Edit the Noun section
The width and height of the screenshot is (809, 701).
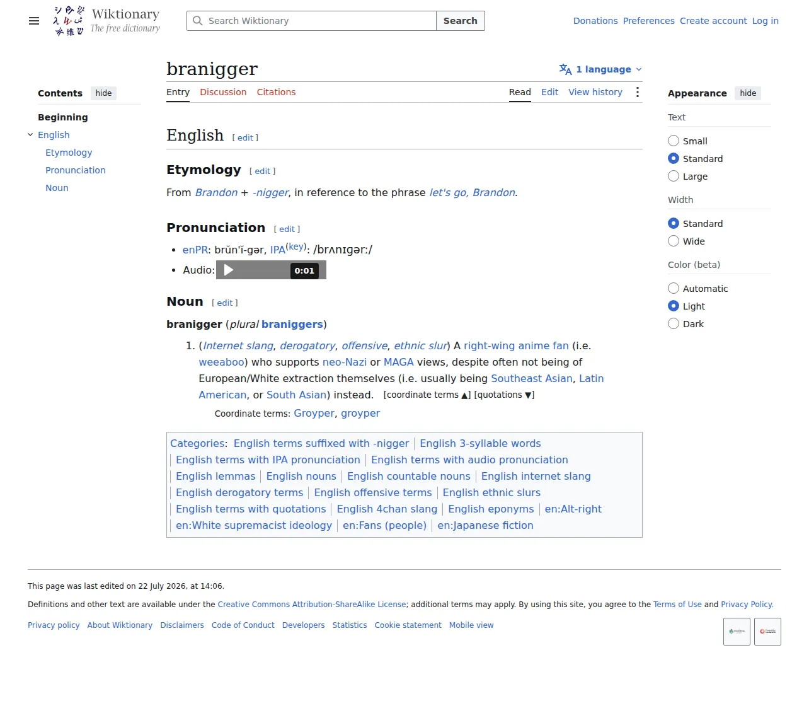225,303
